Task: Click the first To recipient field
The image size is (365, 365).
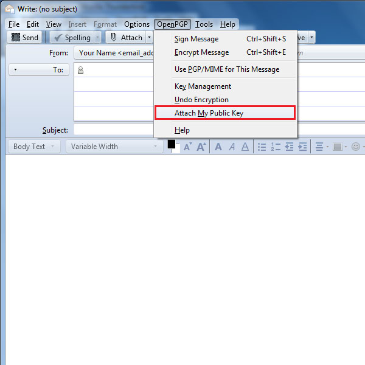Action: 119,69
